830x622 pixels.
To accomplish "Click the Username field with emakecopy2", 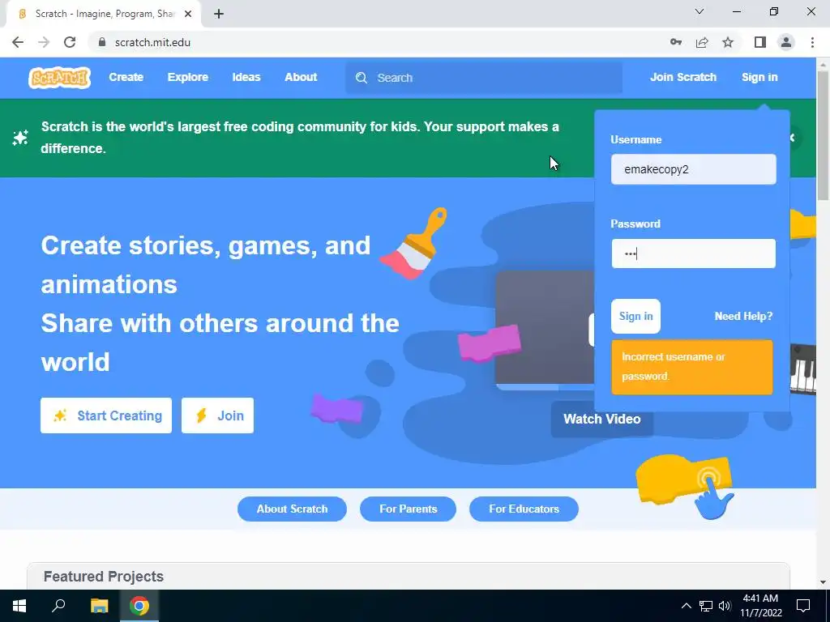I will point(694,169).
